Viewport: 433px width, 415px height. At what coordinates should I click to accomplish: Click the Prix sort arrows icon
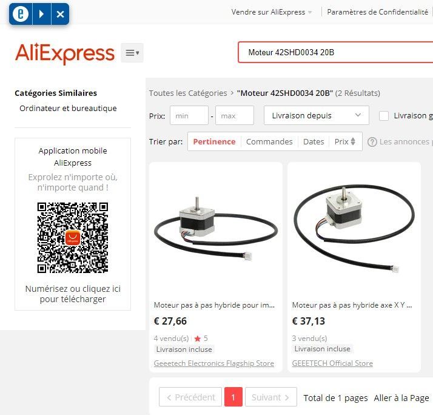coord(353,141)
